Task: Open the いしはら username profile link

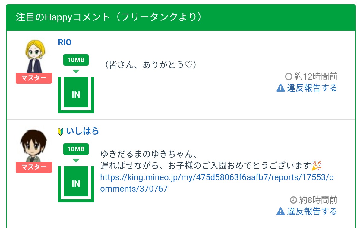Action: 83,131
